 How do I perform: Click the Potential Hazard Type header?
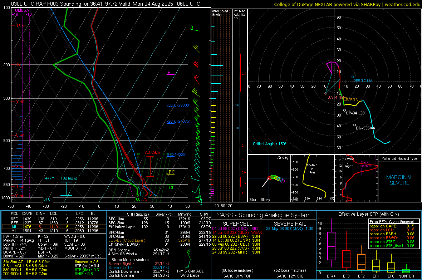(399, 158)
